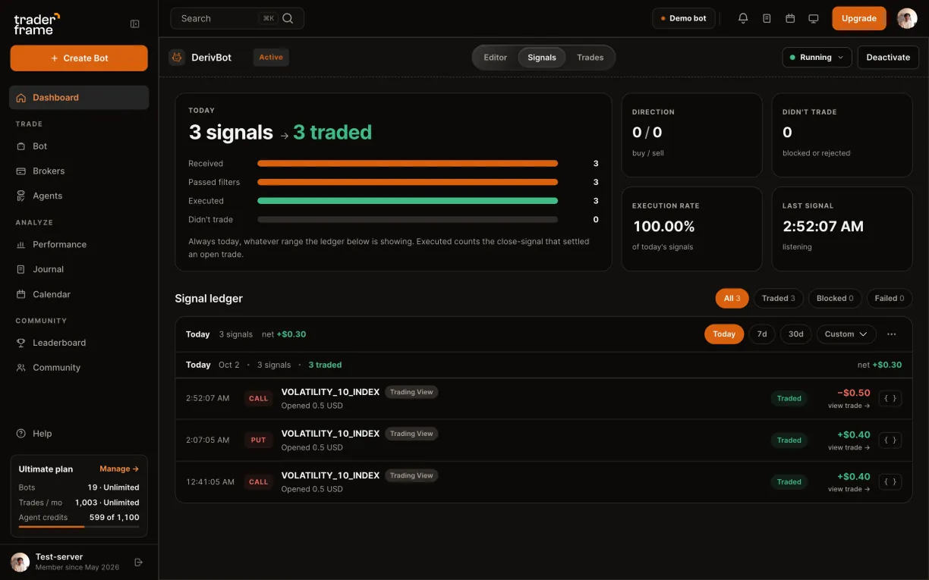
Task: Open the ledger three-dots more menu
Action: 892,334
